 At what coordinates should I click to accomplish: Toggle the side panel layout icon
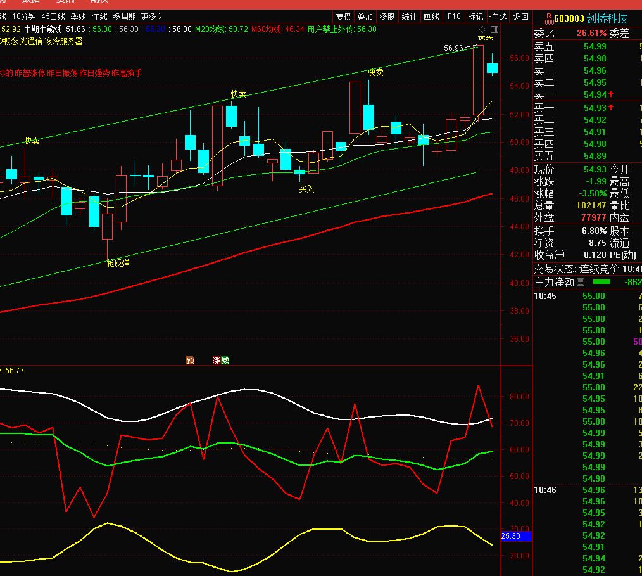click(494, 30)
